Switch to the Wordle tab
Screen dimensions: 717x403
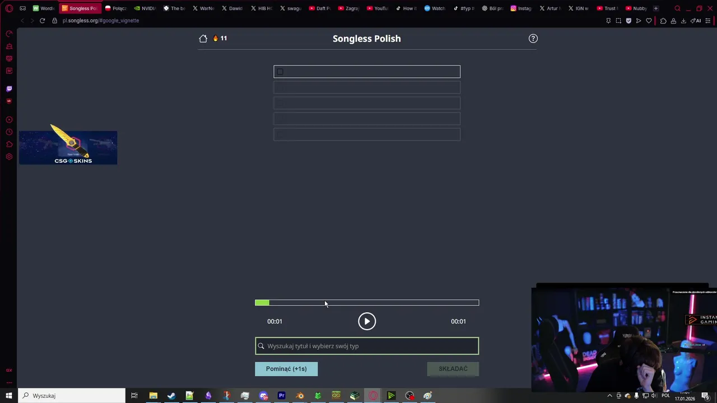point(44,8)
